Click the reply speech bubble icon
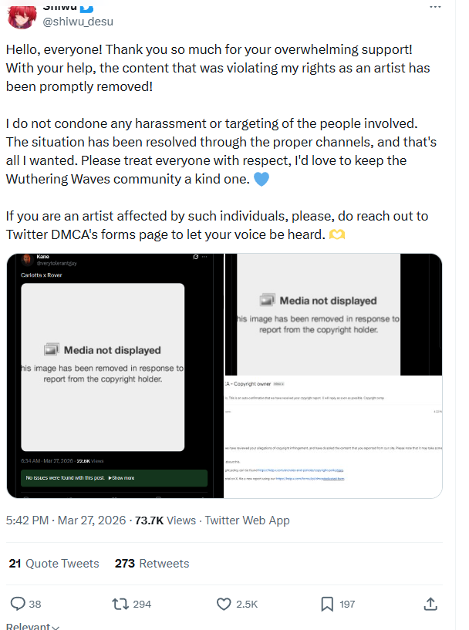 pyautogui.click(x=15, y=604)
